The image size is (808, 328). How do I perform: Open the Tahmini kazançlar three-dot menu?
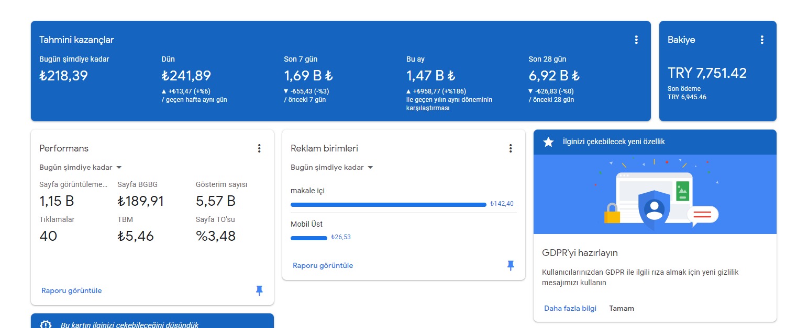tap(636, 40)
